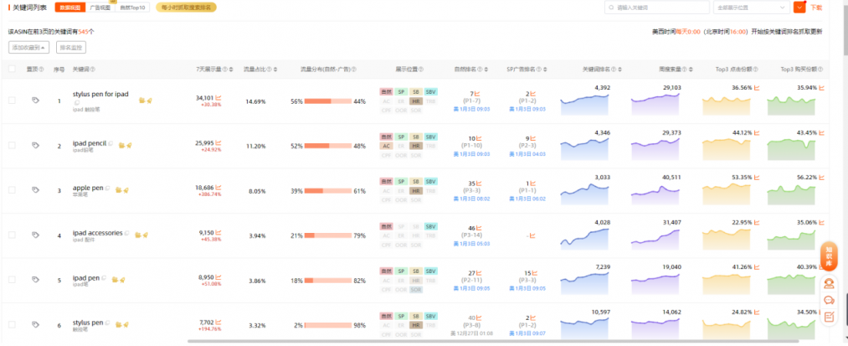Click the tag icon in the 'stylus pen' row
The height and width of the screenshot is (346, 848).
coord(35,324)
